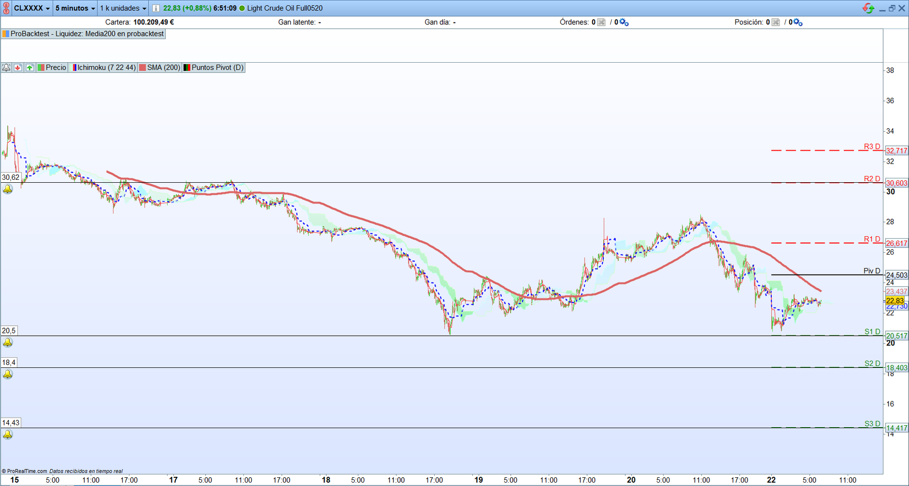Viewport: 909px width, 486px height.
Task: Click the red down arrow sell icon
Action: 18,68
